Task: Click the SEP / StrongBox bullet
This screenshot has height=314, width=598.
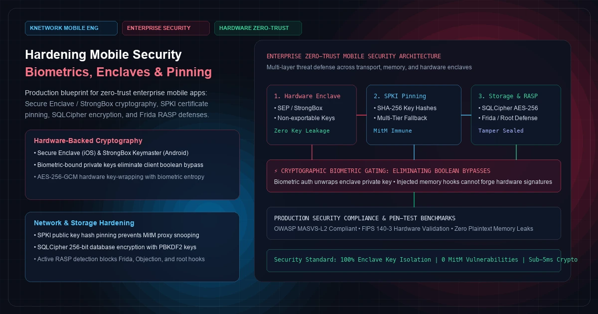Action: (299, 108)
